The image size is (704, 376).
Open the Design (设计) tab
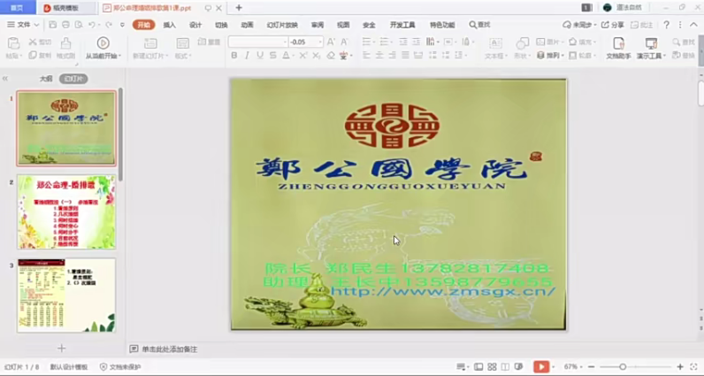[x=195, y=25]
